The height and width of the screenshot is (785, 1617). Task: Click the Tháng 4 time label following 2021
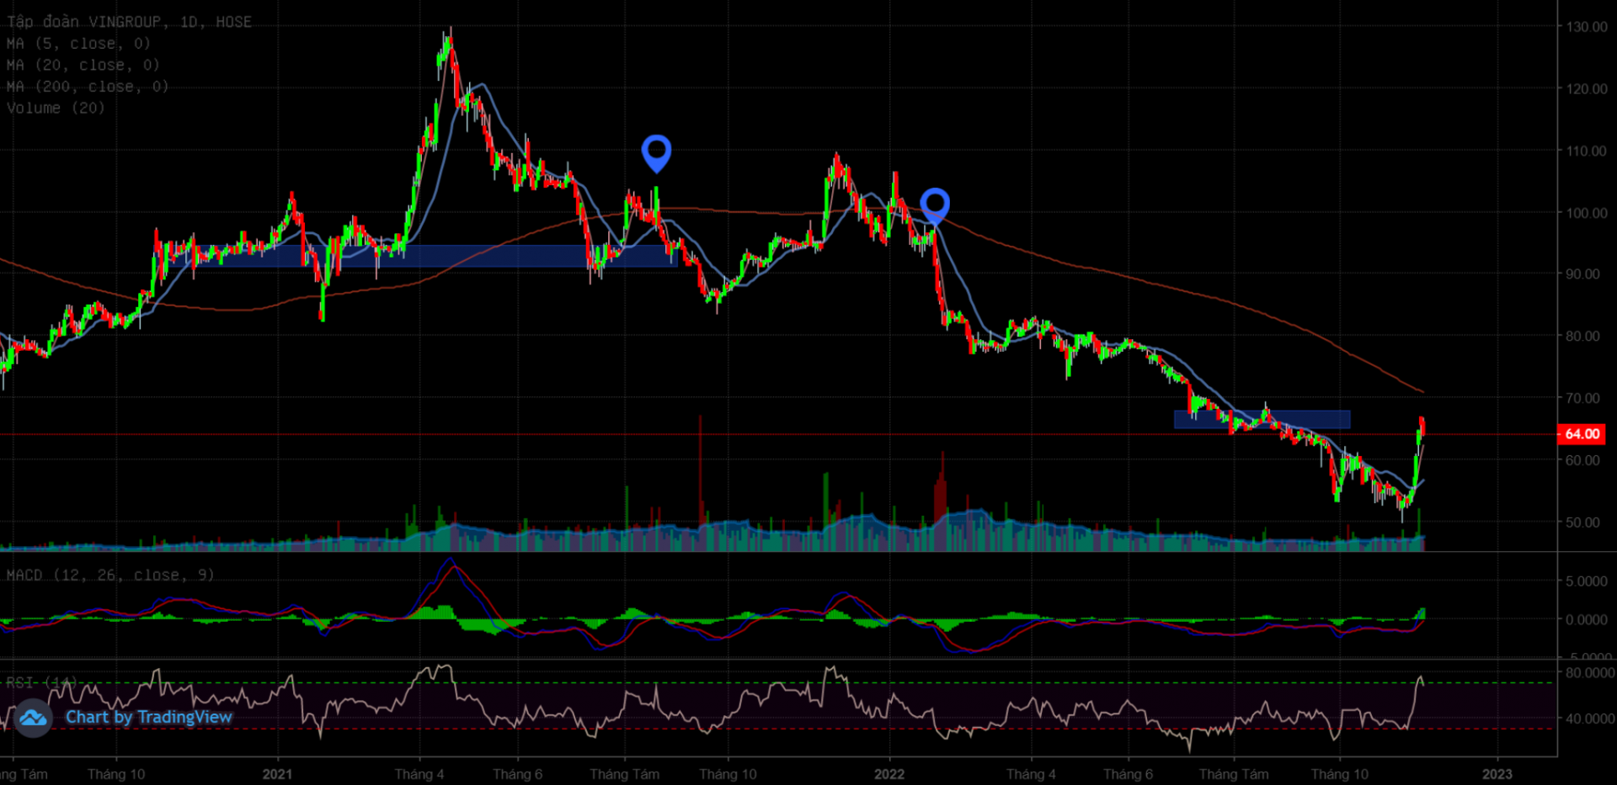click(x=419, y=774)
